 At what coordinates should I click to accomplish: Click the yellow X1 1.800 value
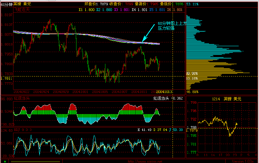(x=86, y=10)
